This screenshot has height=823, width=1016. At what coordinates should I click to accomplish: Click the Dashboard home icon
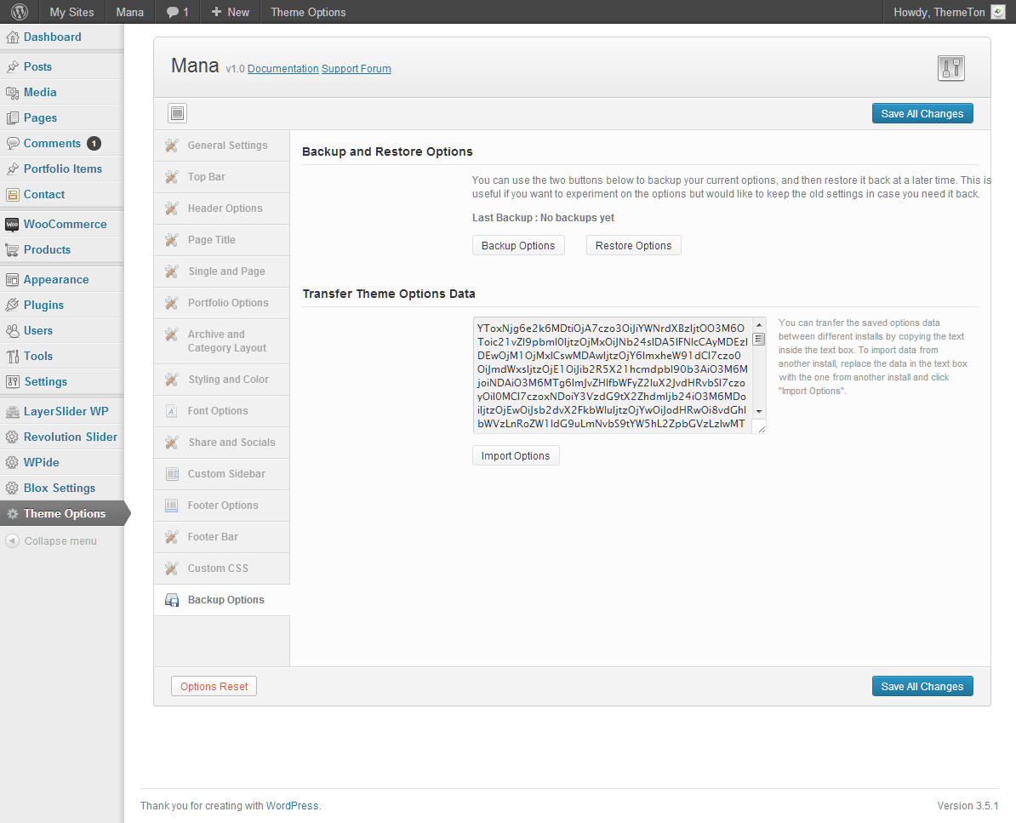12,37
